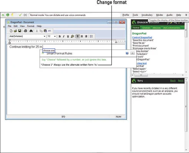Open a file with the Open folder icon
Screen dimensions: 189x153
15,31
